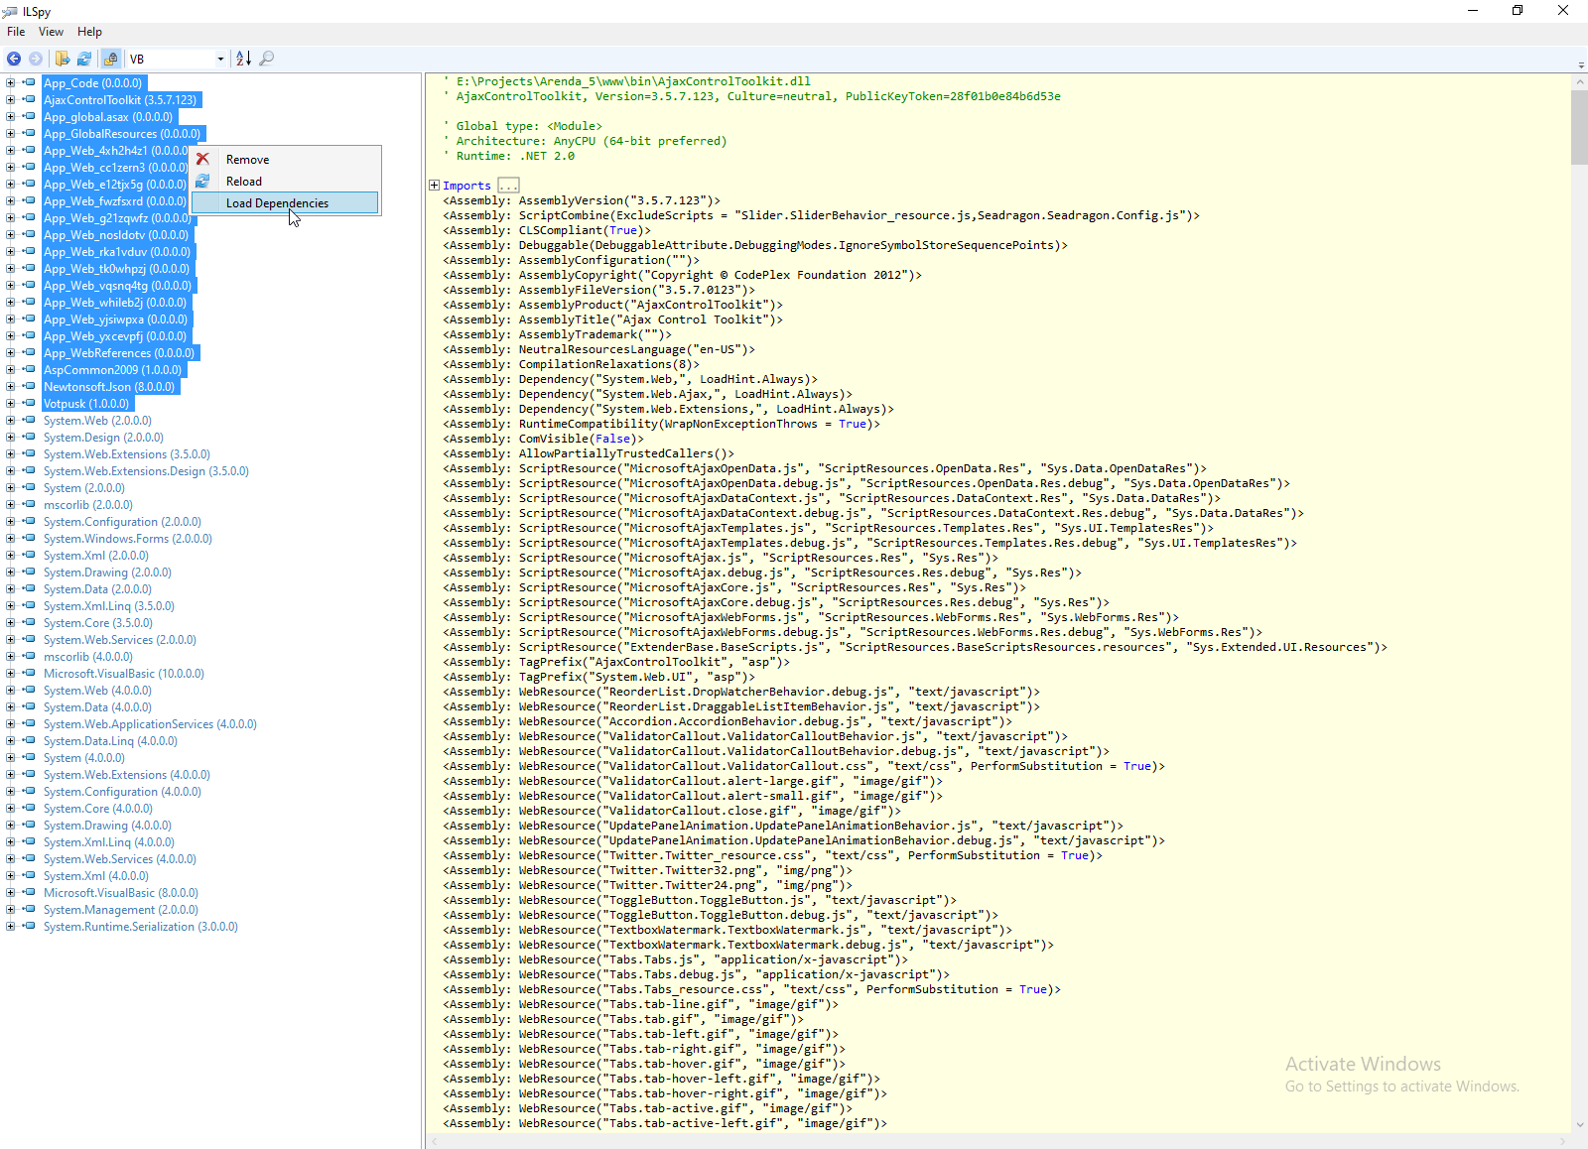Screen dimensions: 1588x1149
Task: Click the assembly icon beside App_Web_vqsnq4tg
Action: [29, 286]
